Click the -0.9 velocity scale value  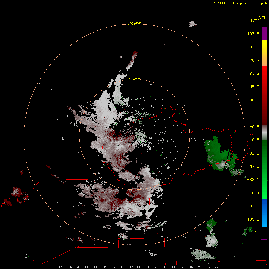click(254, 127)
